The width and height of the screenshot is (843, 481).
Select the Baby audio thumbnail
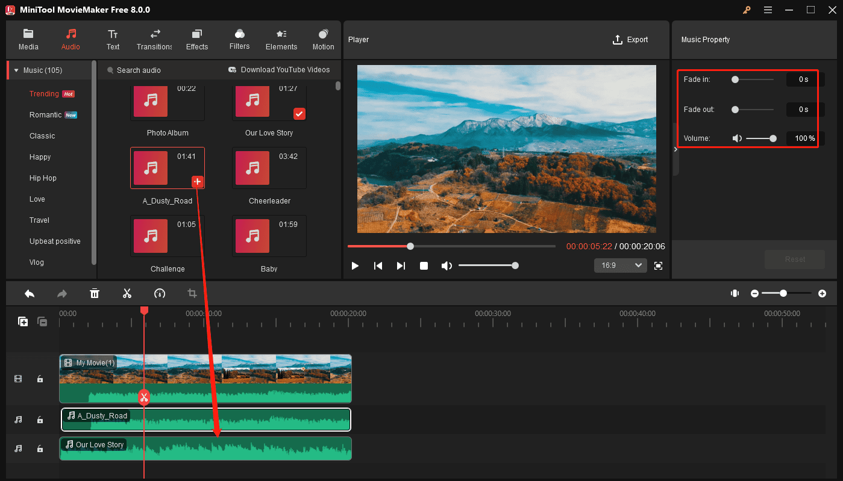269,236
